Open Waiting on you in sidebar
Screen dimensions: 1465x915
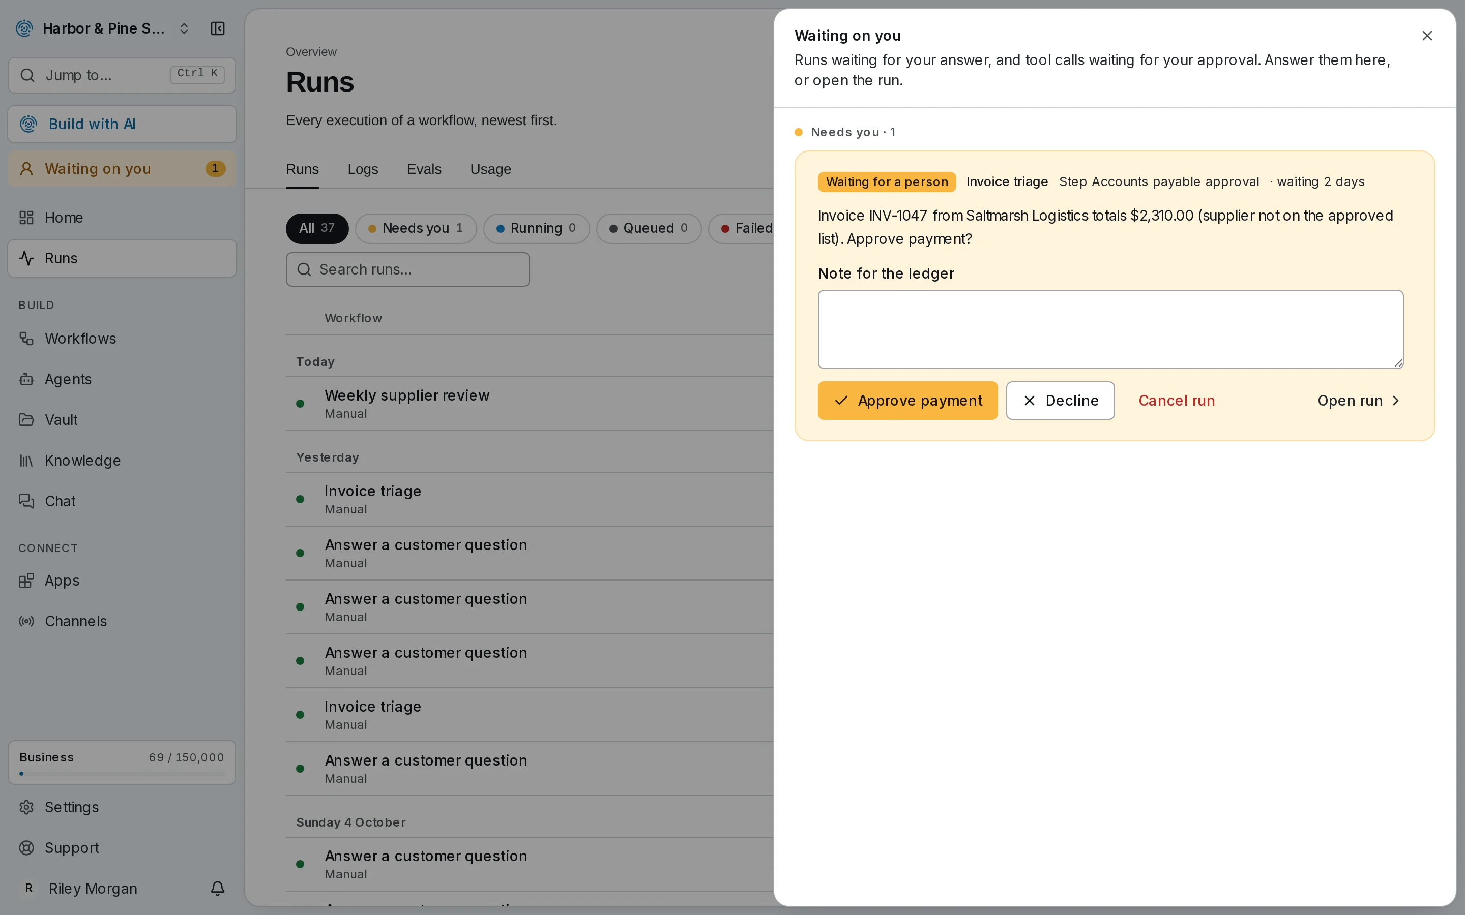(122, 169)
